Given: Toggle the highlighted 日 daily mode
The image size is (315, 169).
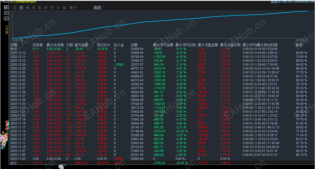Looking at the screenshot, I should 21,8.
